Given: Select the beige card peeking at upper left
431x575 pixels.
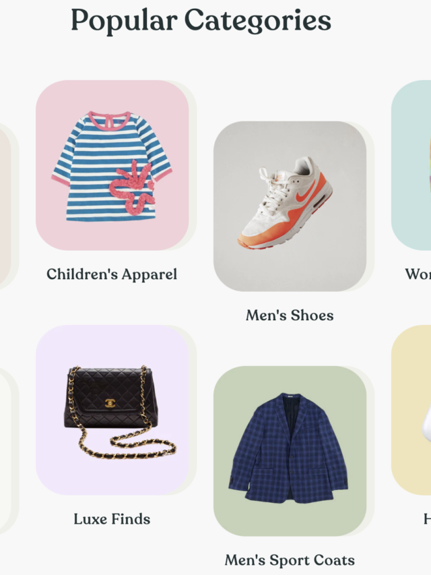Looking at the screenshot, I should coord(5,206).
